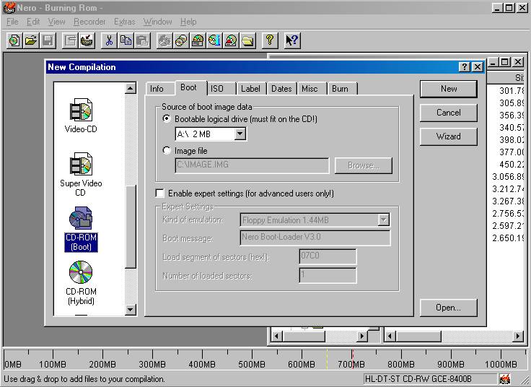
Task: Switch to the Burn tab
Action: click(x=340, y=89)
